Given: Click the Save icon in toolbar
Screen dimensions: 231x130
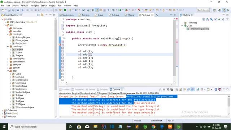Looking at the screenshot, I should 9,10.
